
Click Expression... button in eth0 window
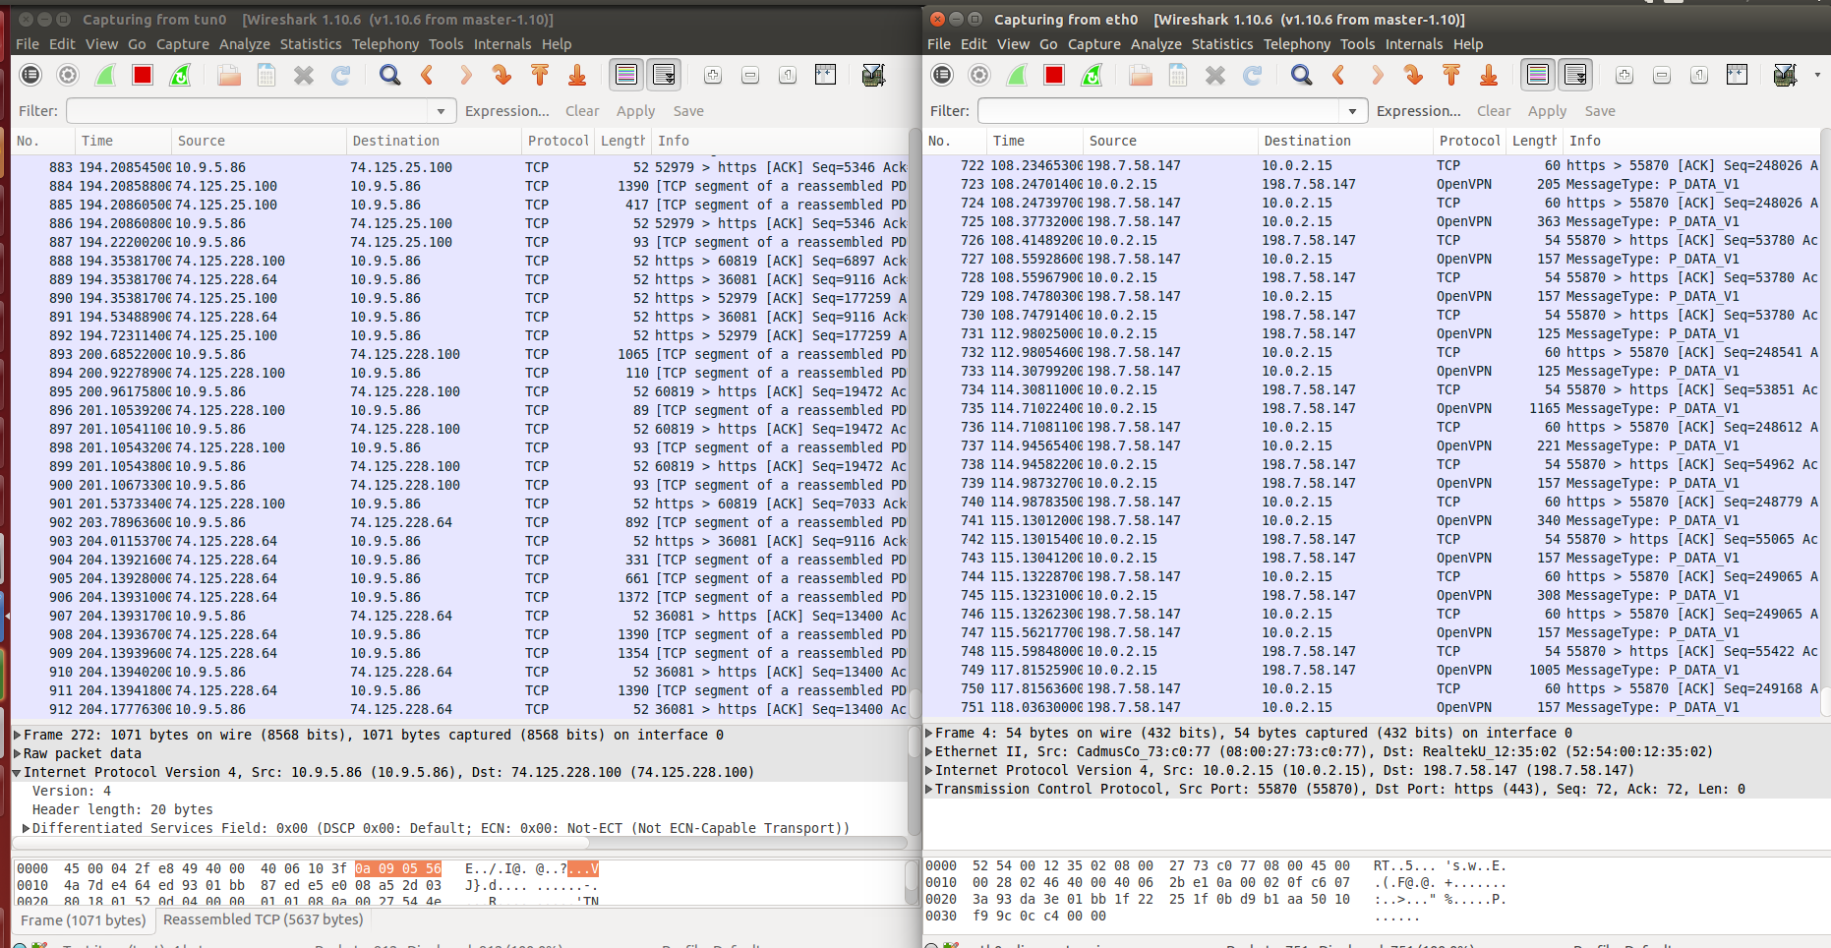[1419, 111]
